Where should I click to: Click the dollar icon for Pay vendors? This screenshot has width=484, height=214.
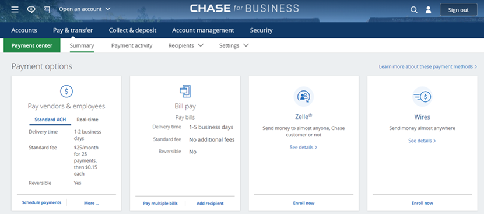66,91
